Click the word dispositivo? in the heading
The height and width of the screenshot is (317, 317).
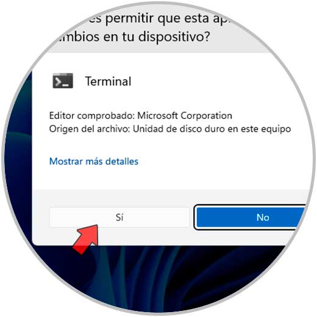tap(174, 37)
